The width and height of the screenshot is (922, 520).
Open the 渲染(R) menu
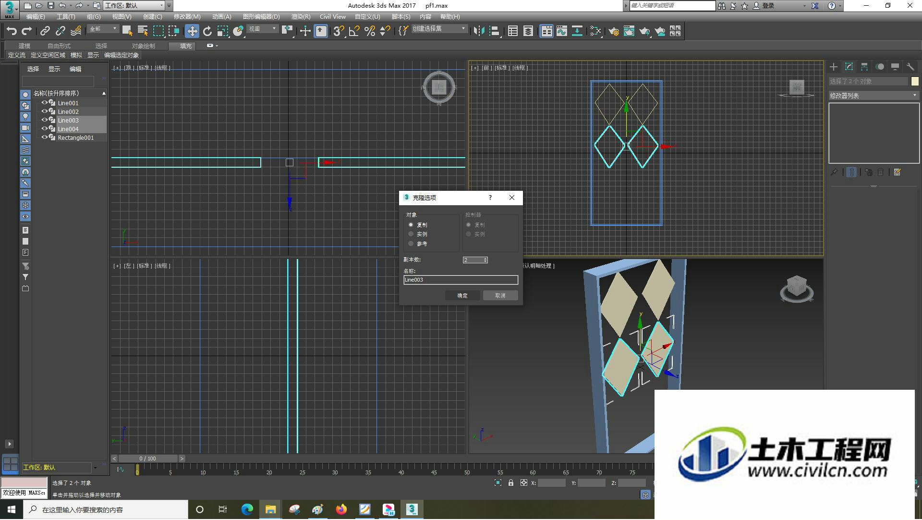[301, 17]
